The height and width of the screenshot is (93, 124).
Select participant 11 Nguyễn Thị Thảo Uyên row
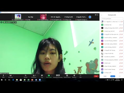tap(112, 34)
